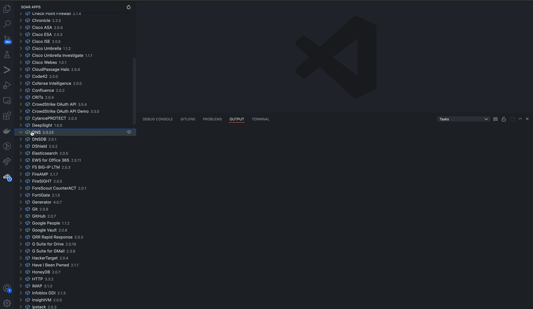Viewport: 533px width, 309px height.
Task: Click the package icon beside FireAMP
Action: [28, 174]
